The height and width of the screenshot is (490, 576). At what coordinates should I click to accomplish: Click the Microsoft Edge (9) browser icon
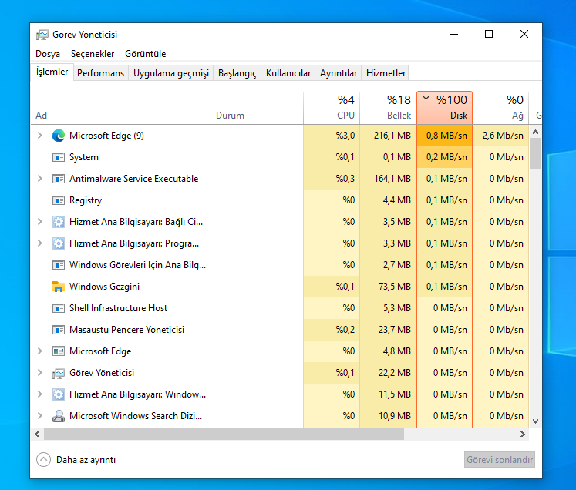click(x=59, y=136)
